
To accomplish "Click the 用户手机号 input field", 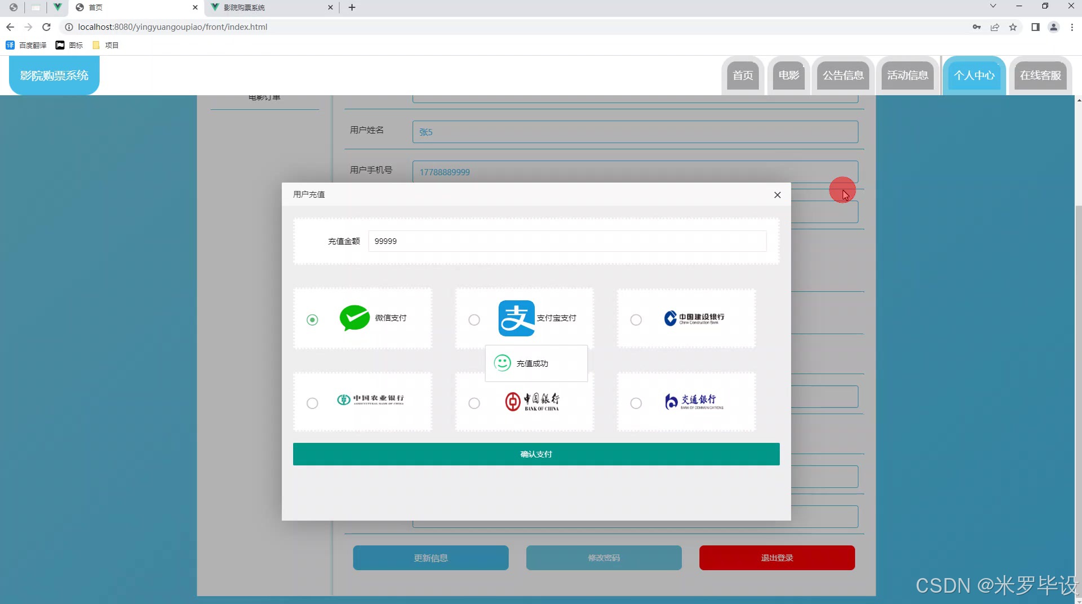I will (x=635, y=172).
